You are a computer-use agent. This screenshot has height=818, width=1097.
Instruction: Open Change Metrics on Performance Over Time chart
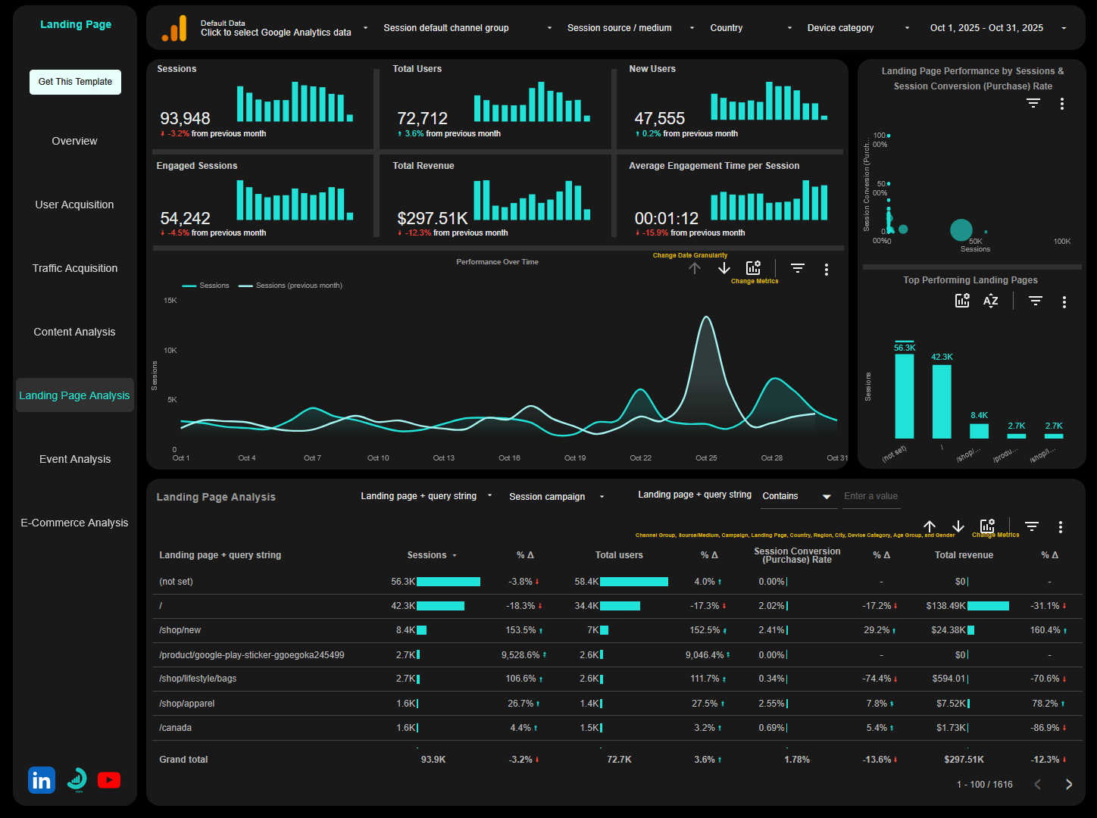[x=753, y=267]
